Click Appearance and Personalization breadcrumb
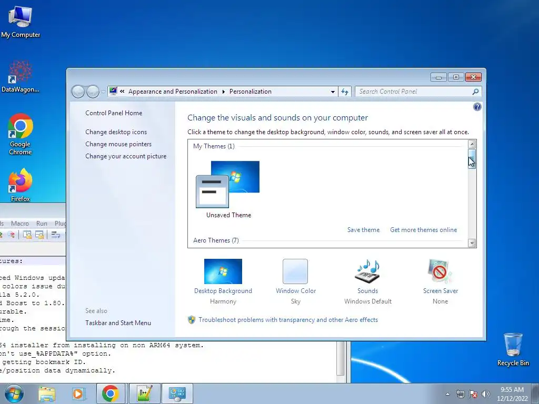The width and height of the screenshot is (539, 404). (x=173, y=92)
